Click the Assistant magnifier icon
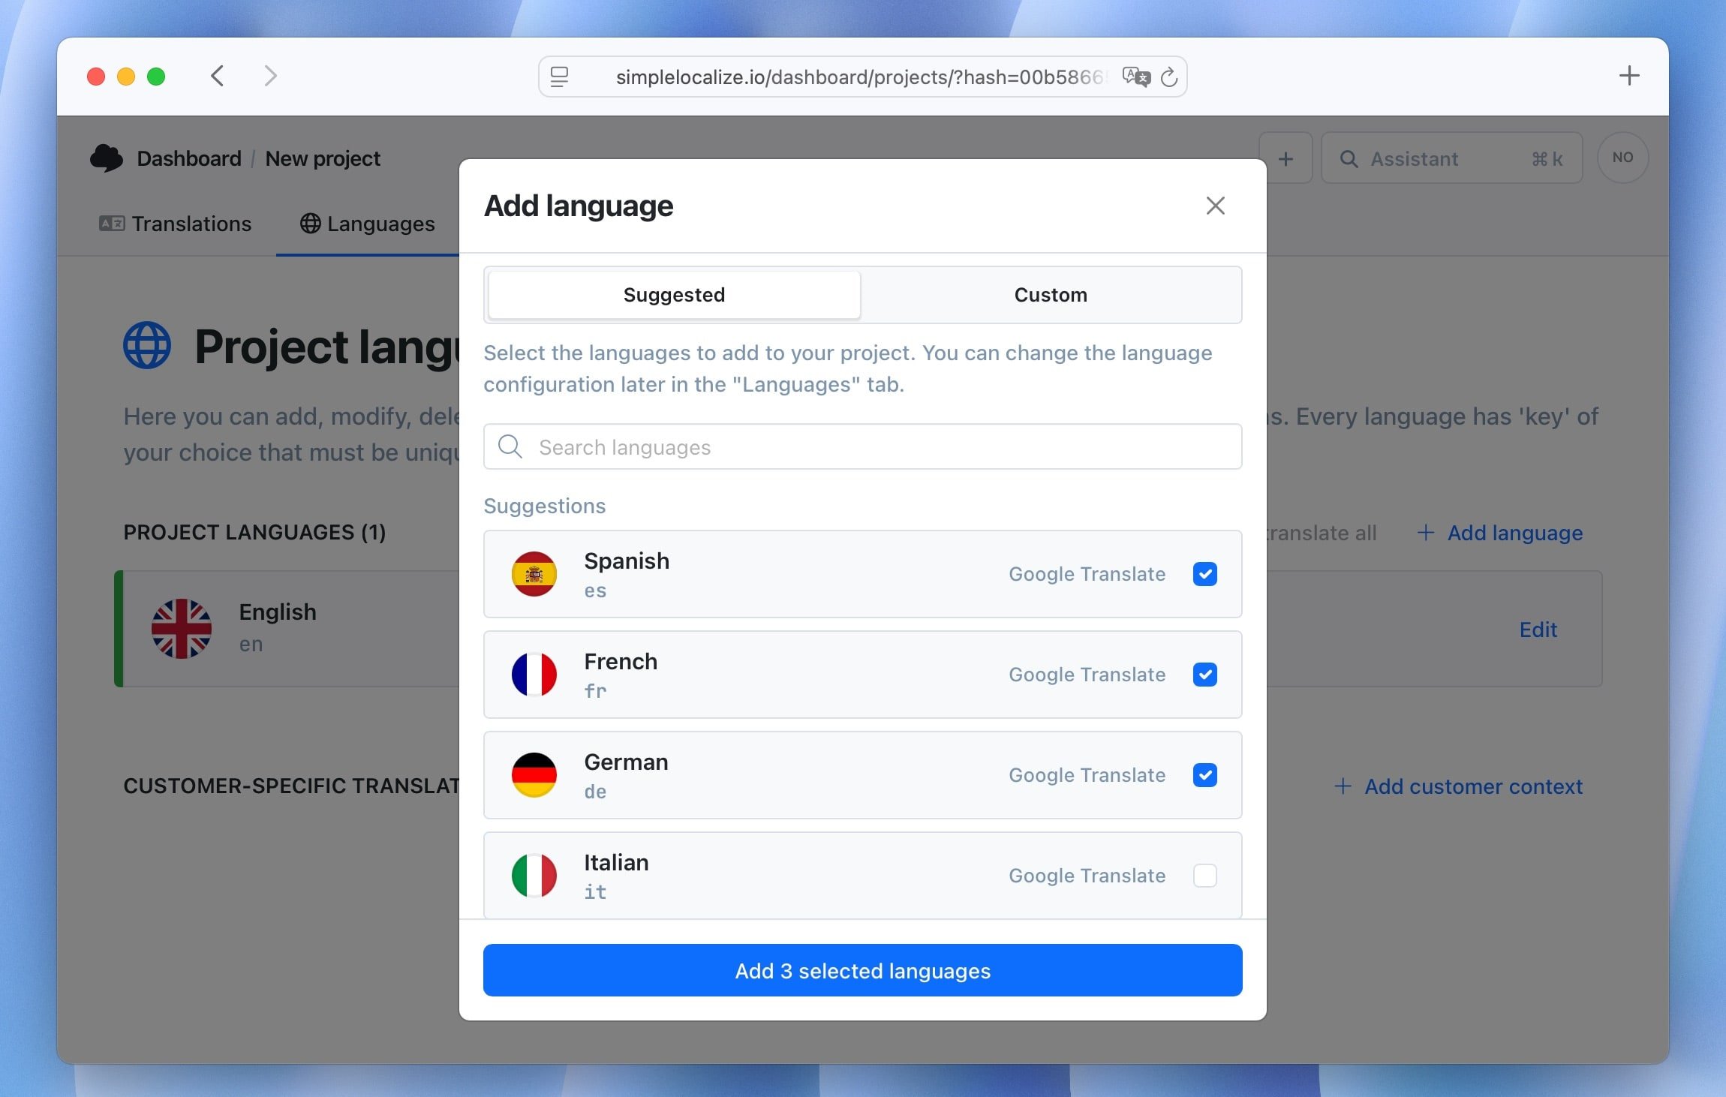Image resolution: width=1726 pixels, height=1097 pixels. (x=1349, y=159)
